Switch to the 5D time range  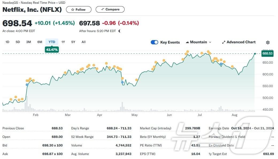(x=18, y=42)
